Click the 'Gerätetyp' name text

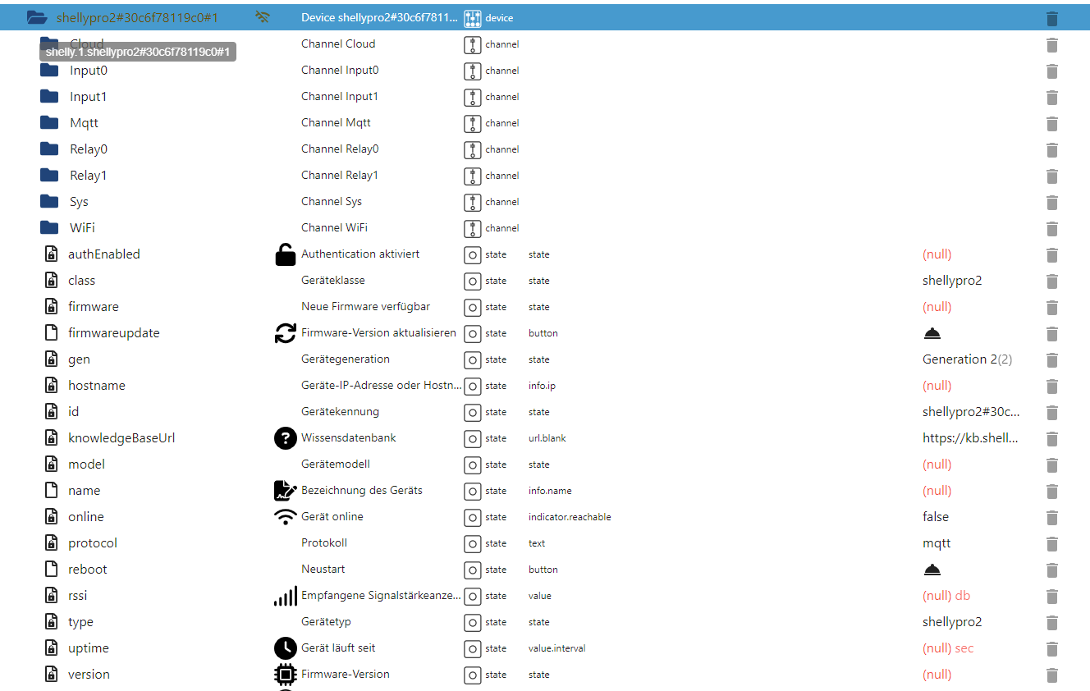(x=326, y=622)
